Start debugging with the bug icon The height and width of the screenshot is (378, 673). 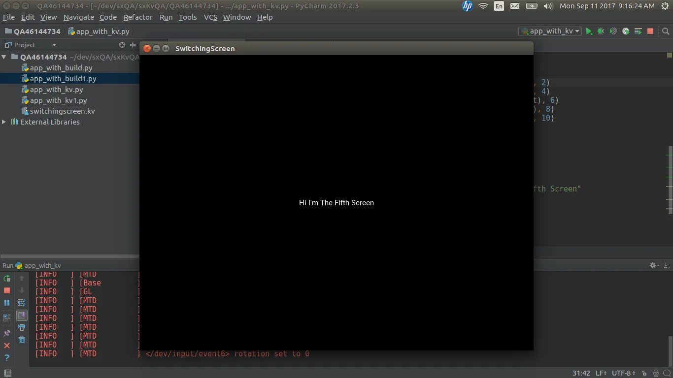(x=601, y=31)
